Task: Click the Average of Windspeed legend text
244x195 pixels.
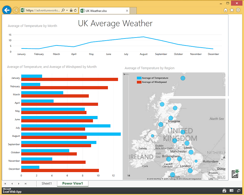Action: click(x=154, y=82)
